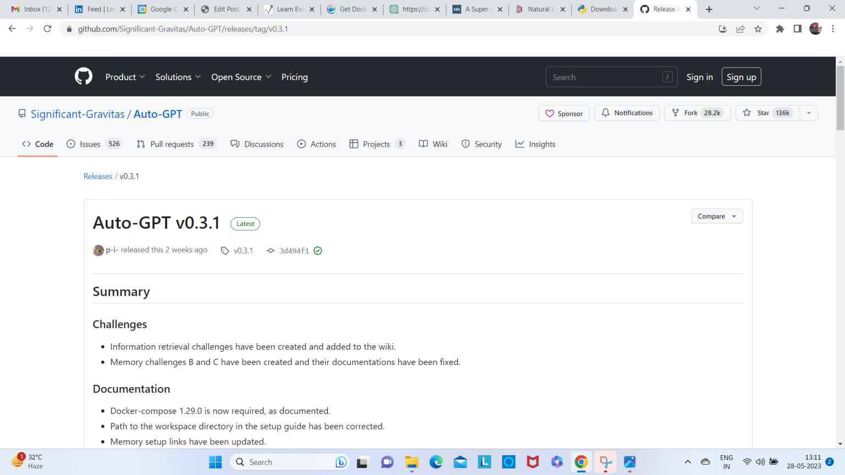Click the p-i- author avatar
The width and height of the screenshot is (845, 475).
[98, 250]
